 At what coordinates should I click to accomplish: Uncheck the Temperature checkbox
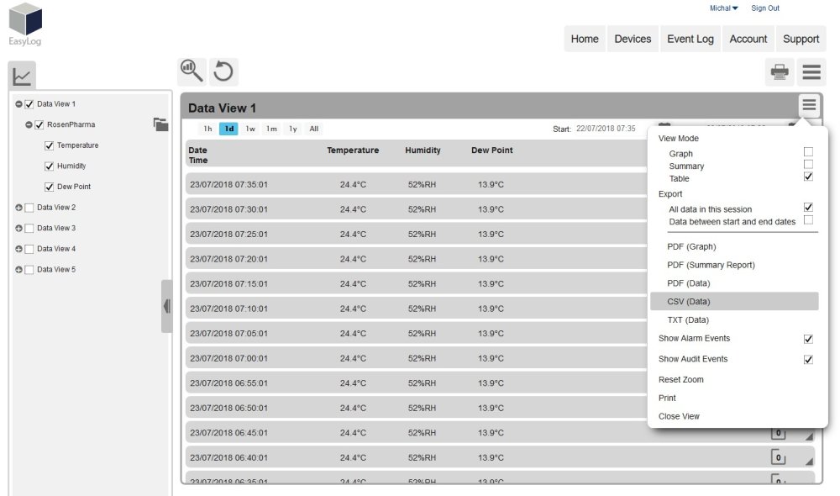point(49,145)
